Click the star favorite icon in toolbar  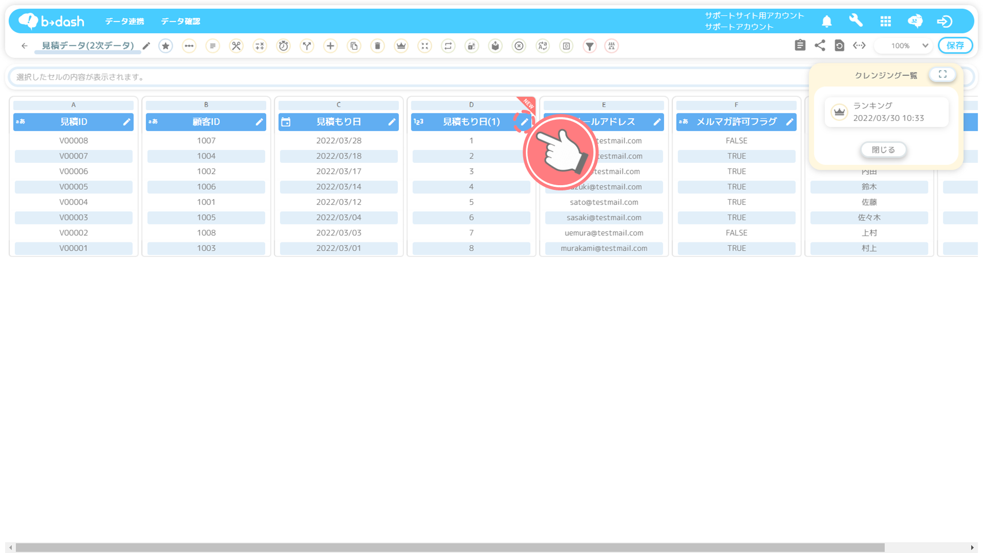point(165,46)
